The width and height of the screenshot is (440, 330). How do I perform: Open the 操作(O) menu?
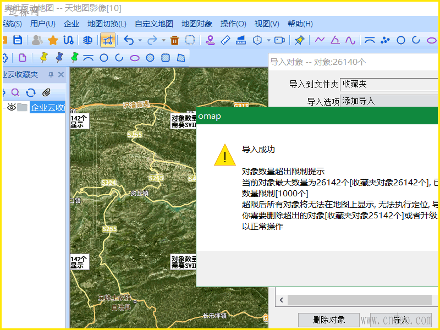click(x=233, y=24)
